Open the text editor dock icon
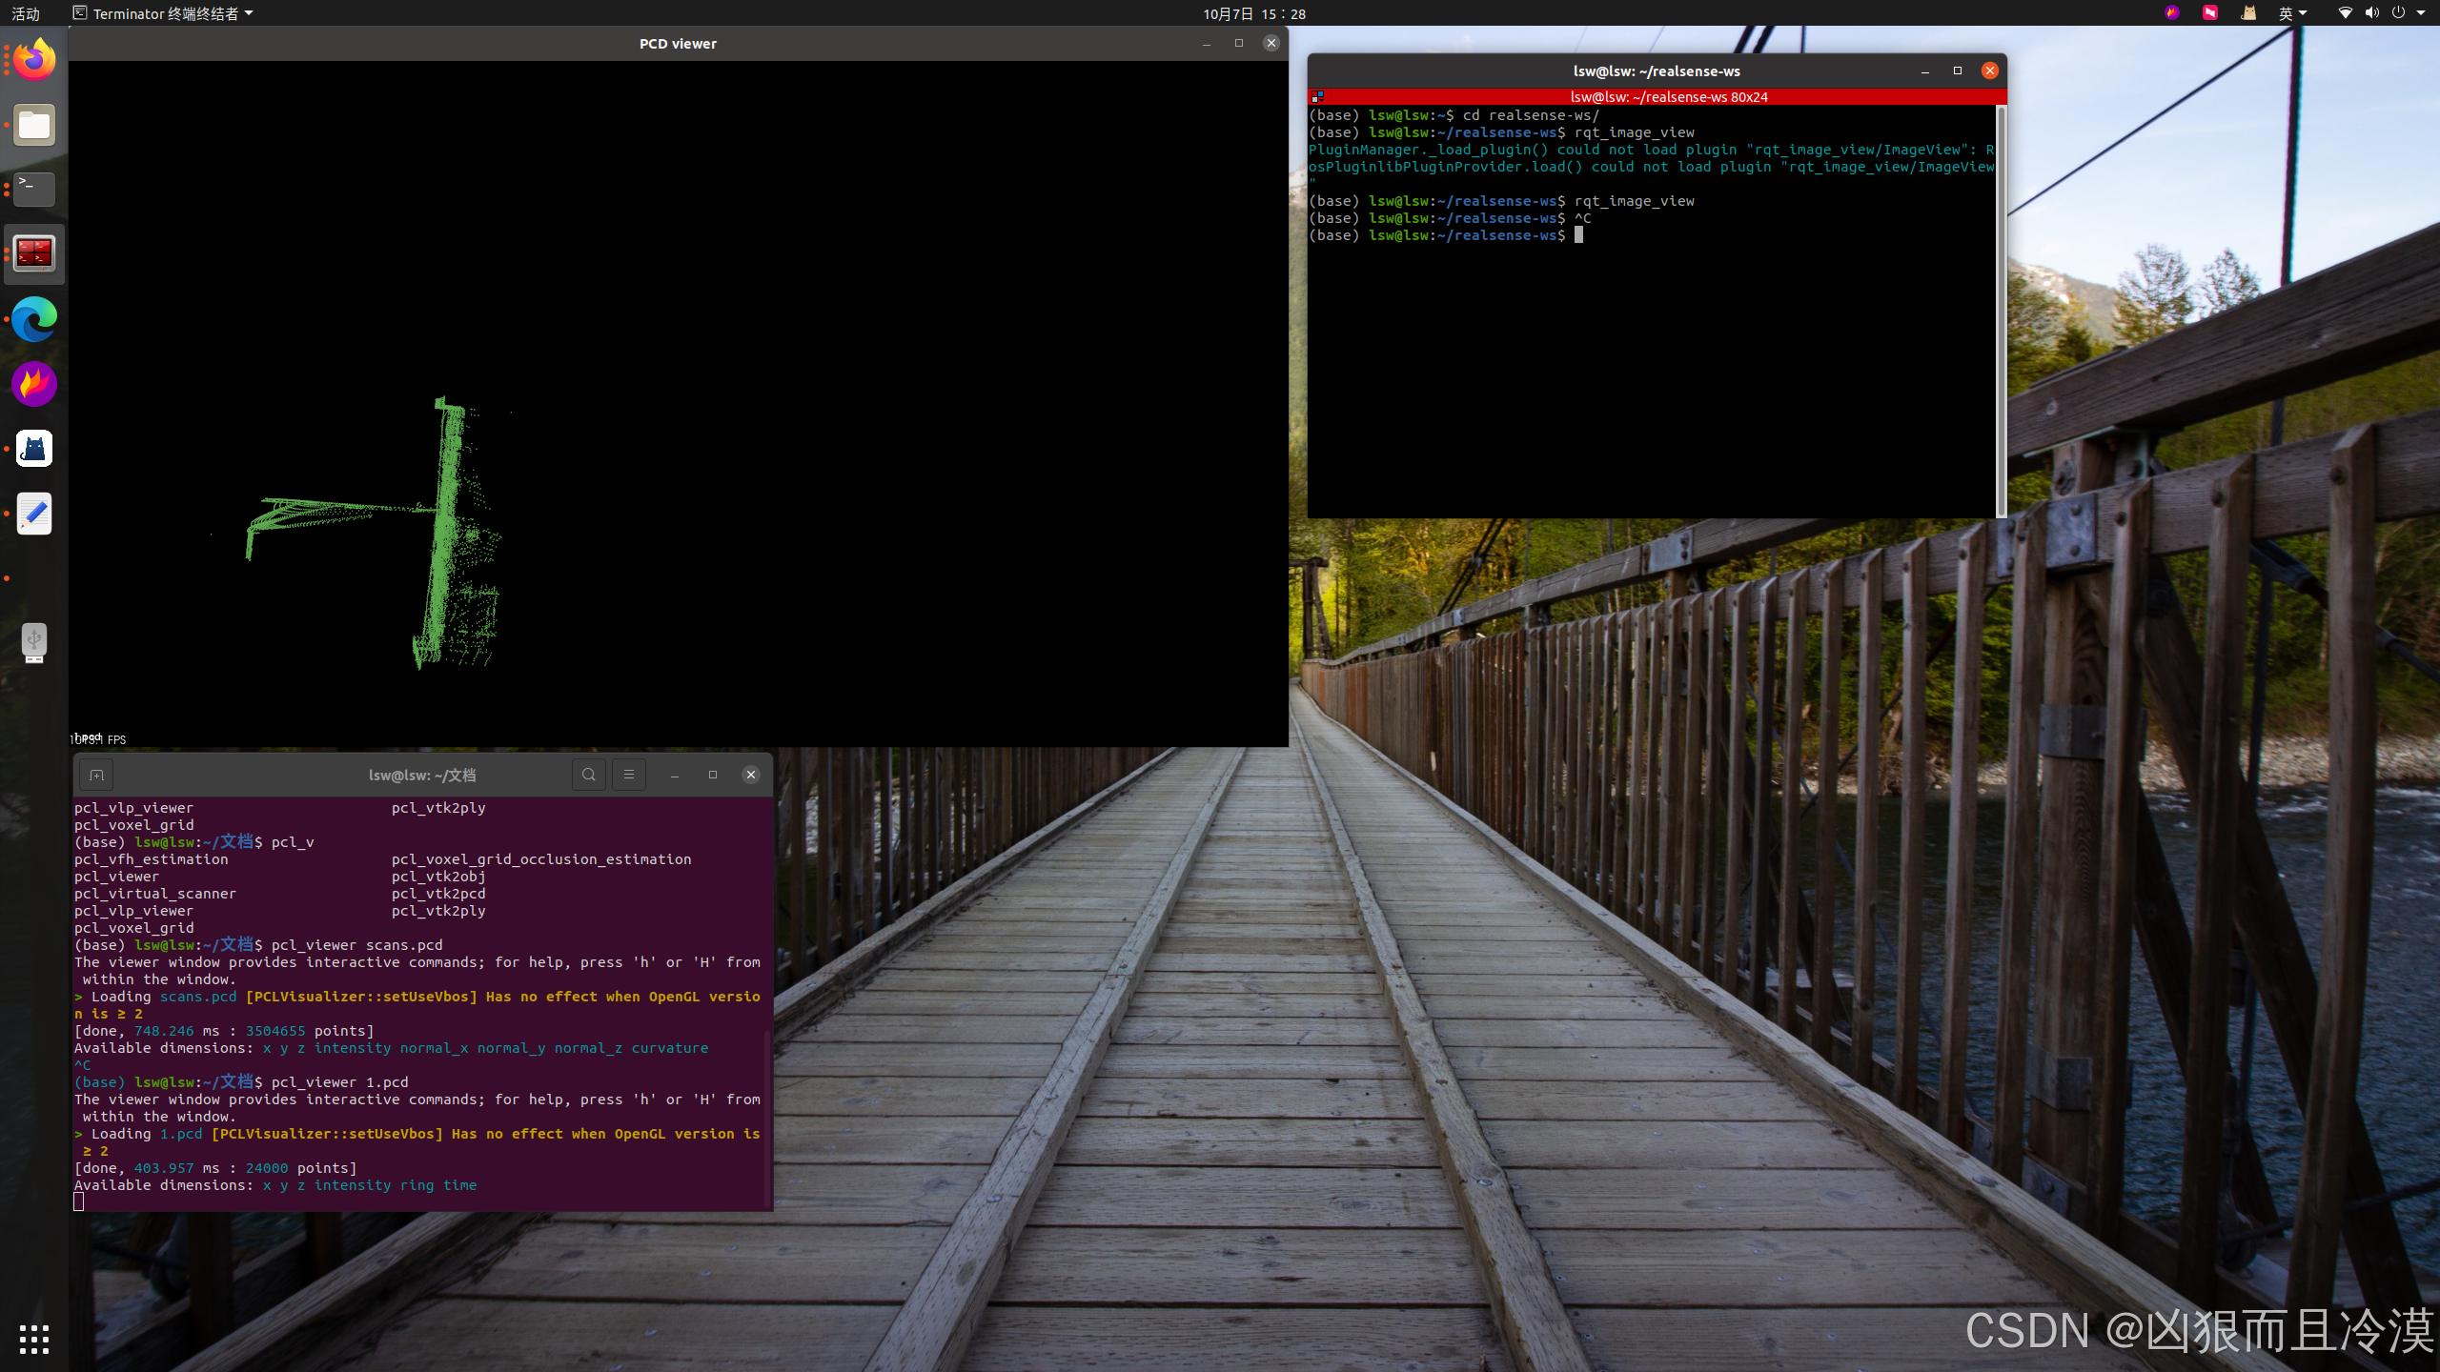 pyautogui.click(x=34, y=514)
